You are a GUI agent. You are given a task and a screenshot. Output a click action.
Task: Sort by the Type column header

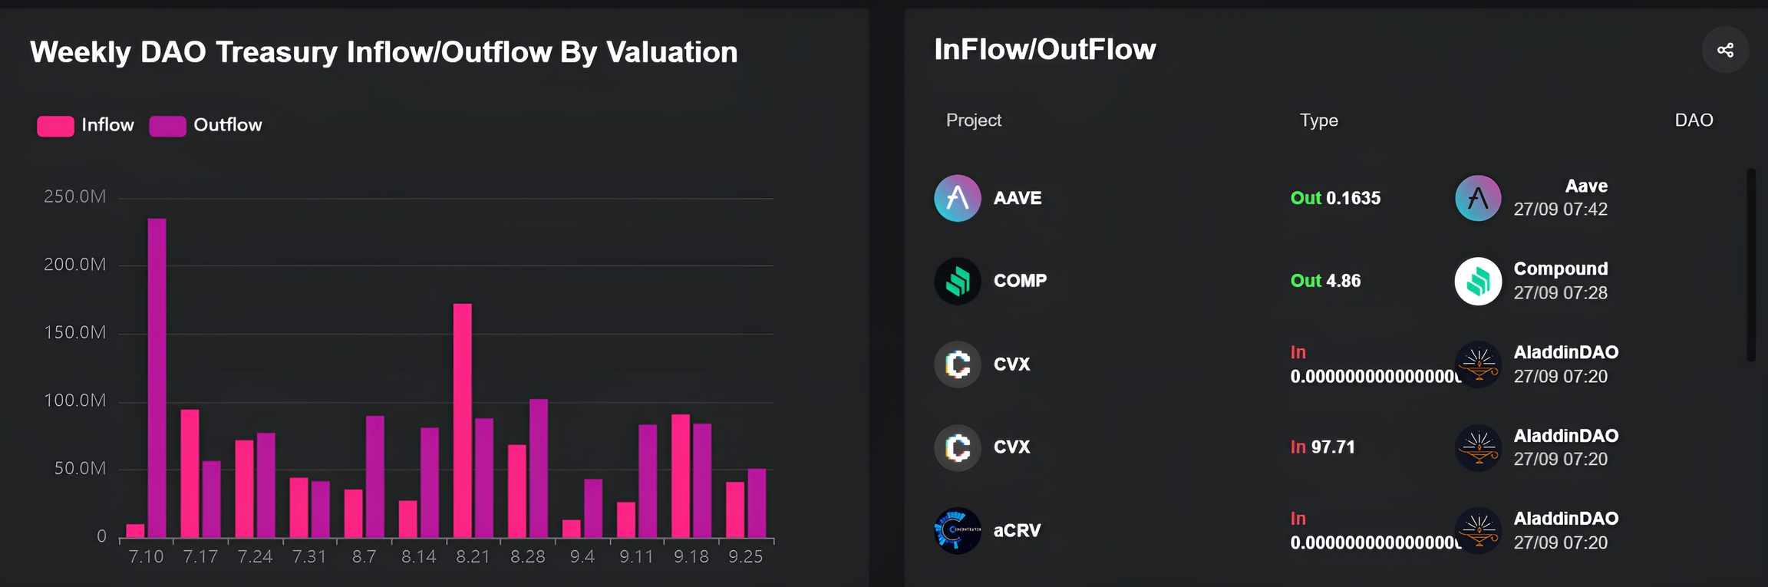(1318, 120)
